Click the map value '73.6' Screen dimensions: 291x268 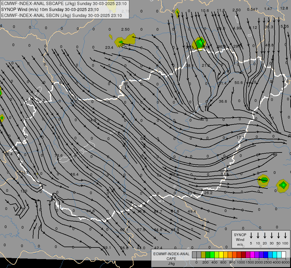(59, 155)
